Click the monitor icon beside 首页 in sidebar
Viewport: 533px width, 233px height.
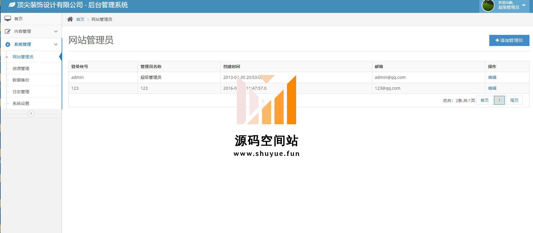click(x=8, y=18)
